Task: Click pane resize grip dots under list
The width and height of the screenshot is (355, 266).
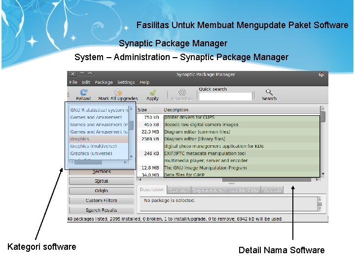Action: 231,183
